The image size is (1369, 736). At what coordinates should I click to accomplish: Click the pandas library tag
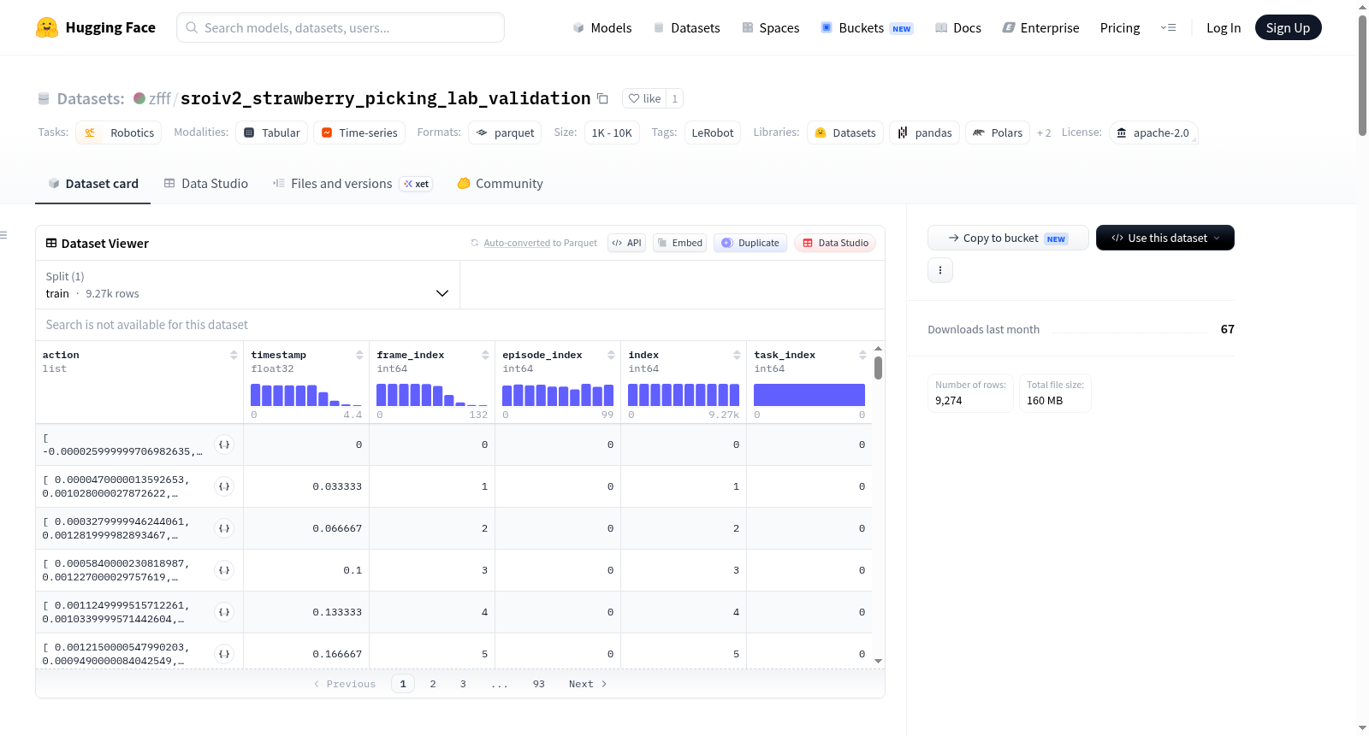coord(925,132)
